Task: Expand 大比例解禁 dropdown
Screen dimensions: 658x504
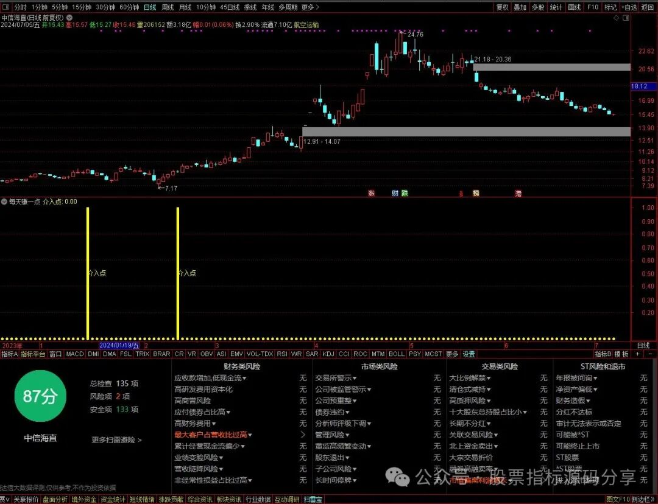Action: 470,378
